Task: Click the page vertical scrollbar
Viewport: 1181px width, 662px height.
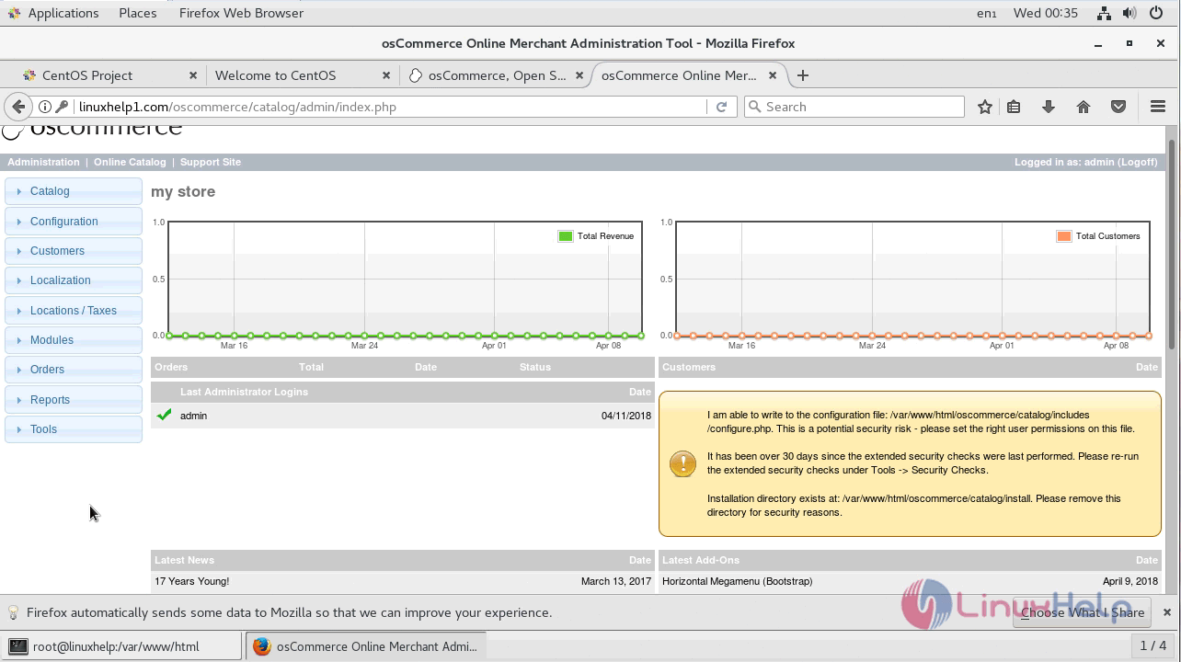Action: pyautogui.click(x=1172, y=244)
